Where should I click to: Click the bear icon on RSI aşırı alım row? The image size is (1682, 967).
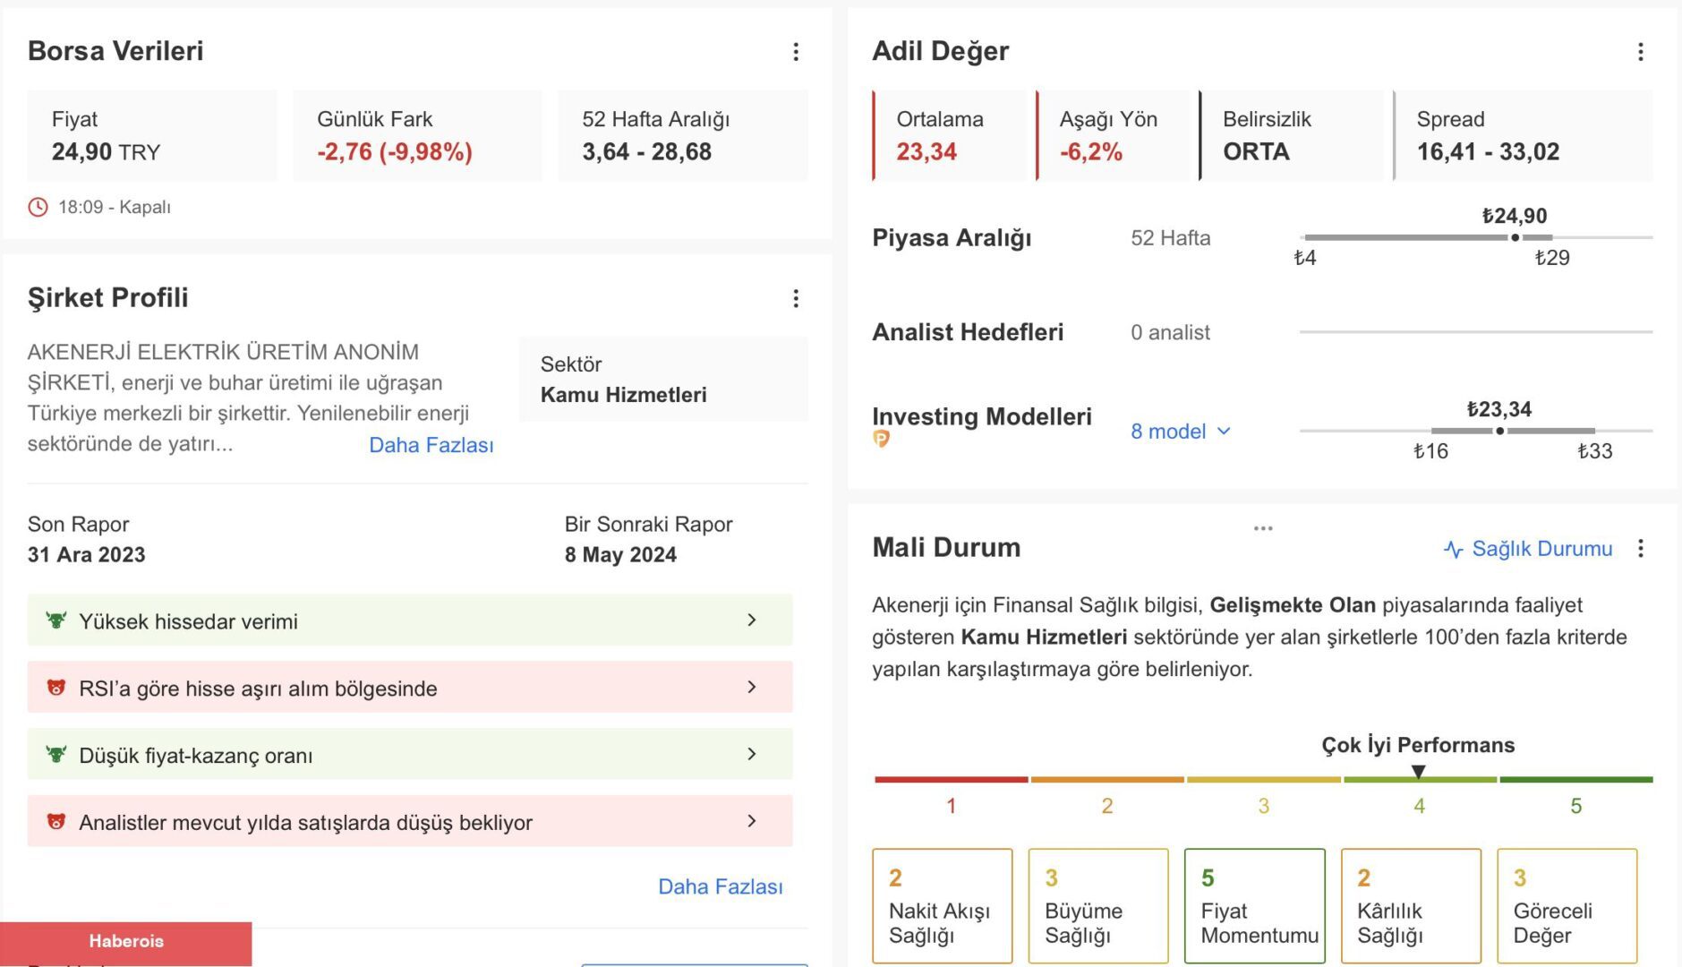click(x=56, y=688)
